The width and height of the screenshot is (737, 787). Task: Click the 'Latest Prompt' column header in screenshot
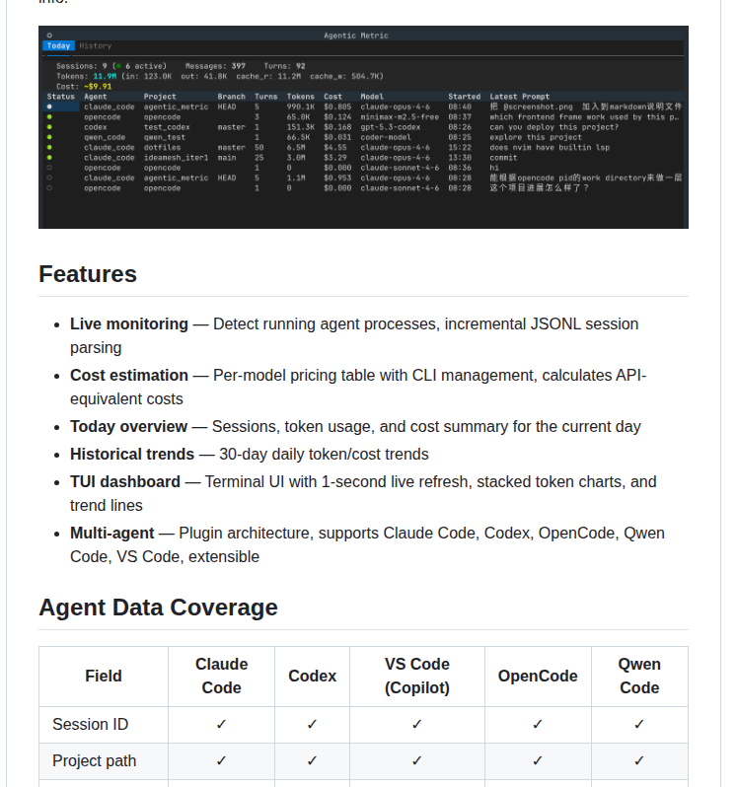pos(520,97)
